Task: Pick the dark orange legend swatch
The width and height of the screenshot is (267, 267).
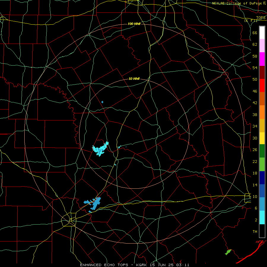Action: 262,98
